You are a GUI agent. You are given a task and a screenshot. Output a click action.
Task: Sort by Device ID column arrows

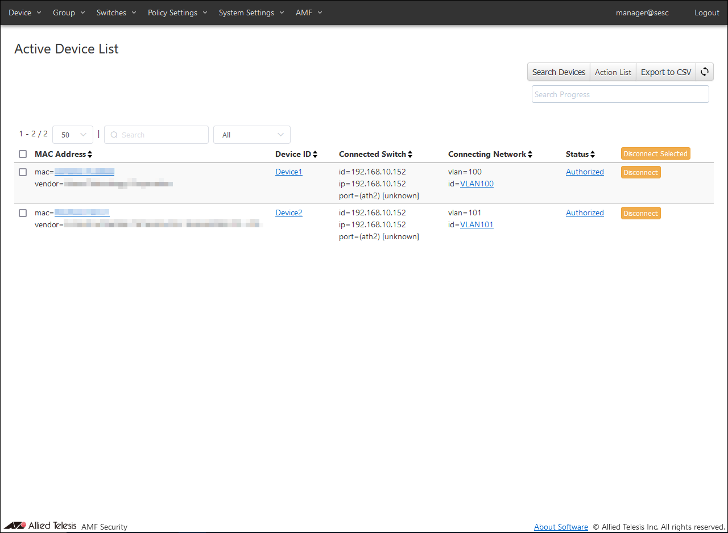315,155
